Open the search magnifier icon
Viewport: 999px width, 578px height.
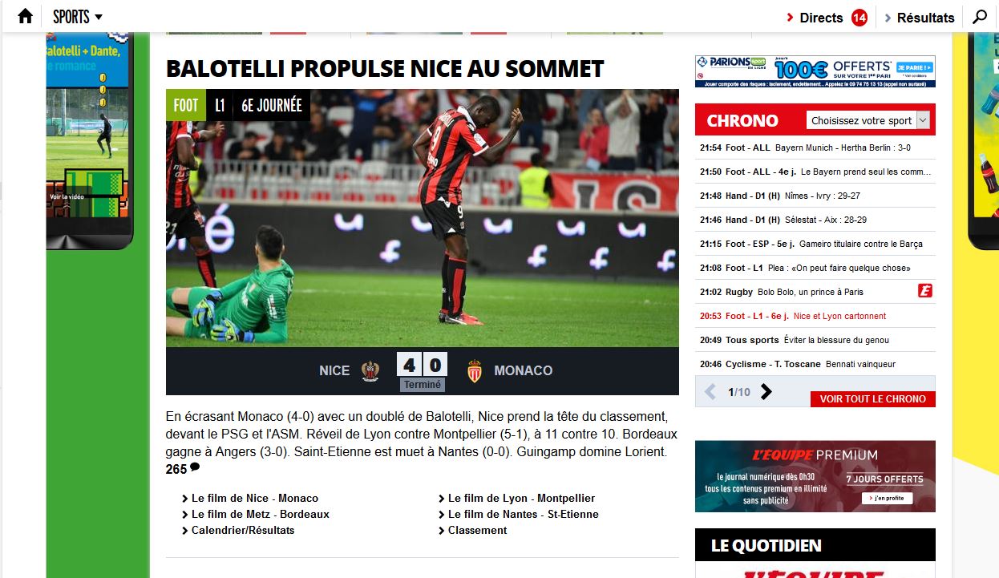click(979, 17)
